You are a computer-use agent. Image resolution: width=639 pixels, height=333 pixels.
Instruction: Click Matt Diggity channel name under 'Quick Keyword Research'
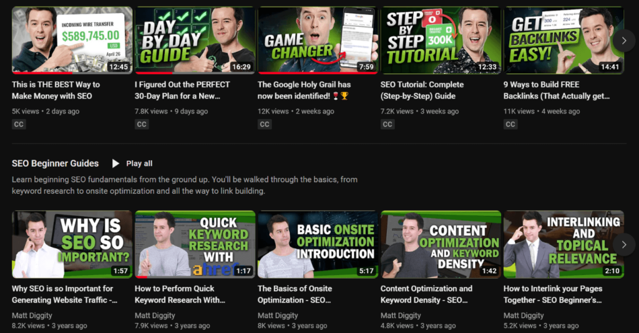(155, 316)
